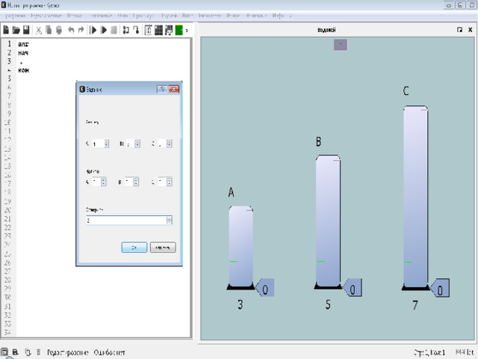The width and height of the screenshot is (478, 359).
Task: Click the size C spinbox arrows in dialog
Action: tap(170, 144)
